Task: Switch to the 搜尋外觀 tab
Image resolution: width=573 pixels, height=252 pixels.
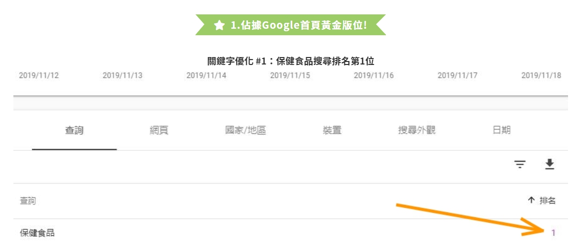Action: tap(417, 130)
